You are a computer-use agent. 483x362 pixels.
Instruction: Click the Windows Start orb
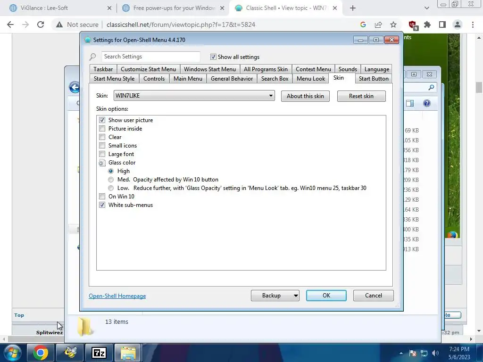[x=13, y=353]
